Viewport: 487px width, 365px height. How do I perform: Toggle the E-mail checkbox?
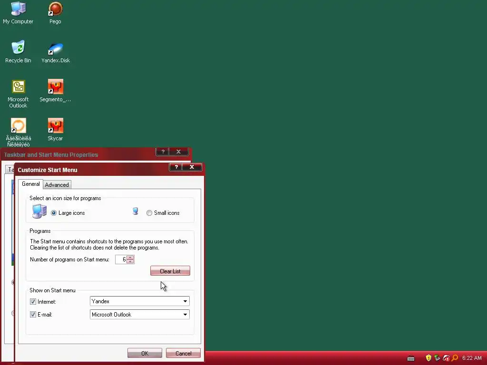(33, 315)
